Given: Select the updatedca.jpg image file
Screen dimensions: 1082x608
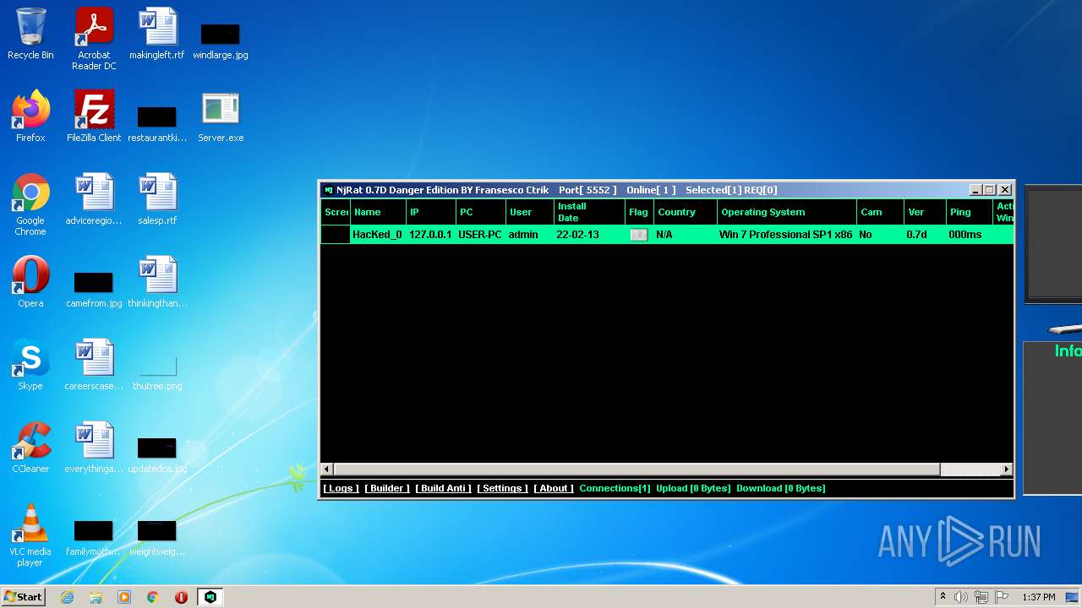Looking at the screenshot, I should pos(157,454).
